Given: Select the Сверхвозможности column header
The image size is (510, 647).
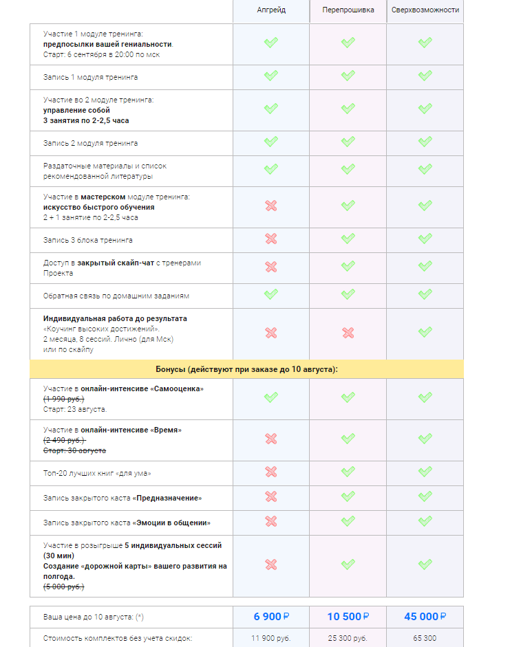Looking at the screenshot, I should point(425,10).
